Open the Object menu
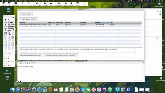Screen dimensions: 165x93 pos(25,1)
